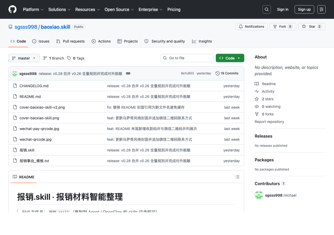This screenshot has width=334, height=235.
Task: View the 0 Tags link
Action: [76, 58]
